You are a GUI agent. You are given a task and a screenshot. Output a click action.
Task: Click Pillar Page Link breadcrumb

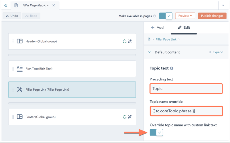(x=166, y=39)
